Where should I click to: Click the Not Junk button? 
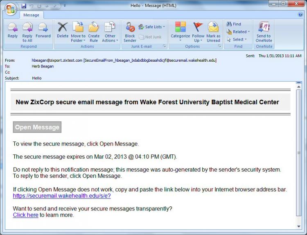click(x=150, y=37)
